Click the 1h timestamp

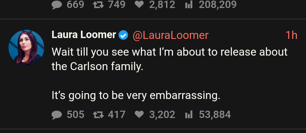coord(291,35)
